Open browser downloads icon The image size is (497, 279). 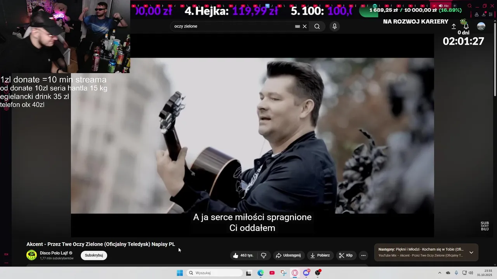[x=483, y=15]
